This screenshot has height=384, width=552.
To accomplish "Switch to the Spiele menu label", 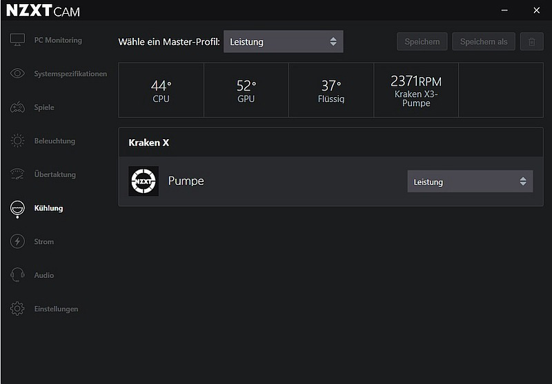I will 44,108.
